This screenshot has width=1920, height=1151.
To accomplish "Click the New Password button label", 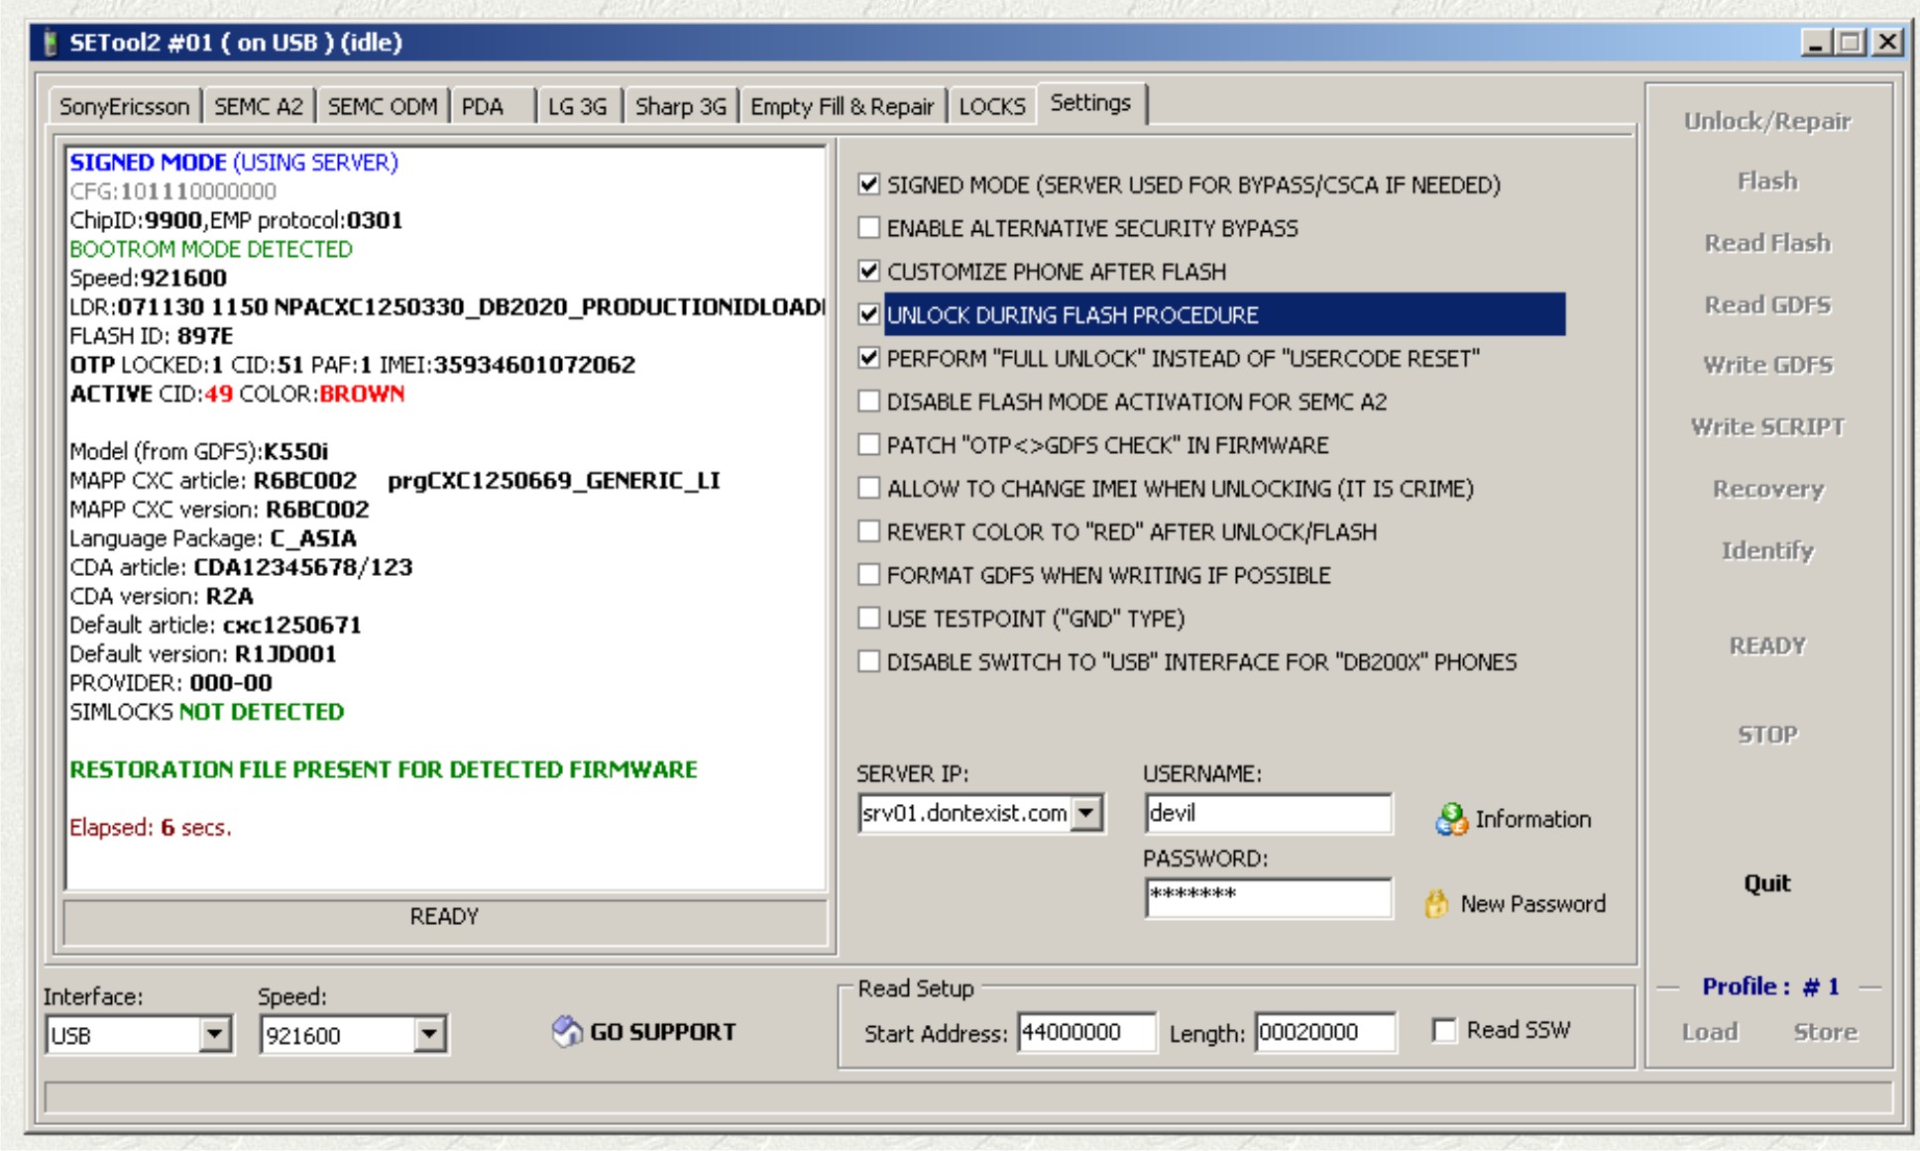I will click(1532, 904).
